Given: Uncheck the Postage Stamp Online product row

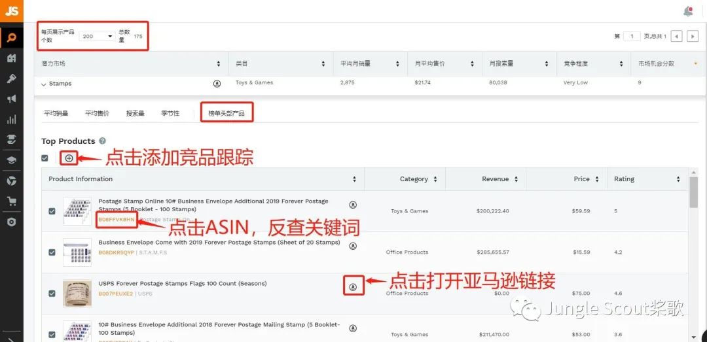Looking at the screenshot, I should [x=52, y=211].
